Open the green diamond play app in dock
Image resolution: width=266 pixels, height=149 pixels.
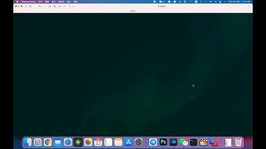(x=78, y=142)
